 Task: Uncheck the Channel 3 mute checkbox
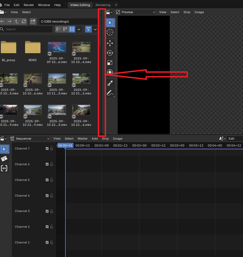pos(47,211)
